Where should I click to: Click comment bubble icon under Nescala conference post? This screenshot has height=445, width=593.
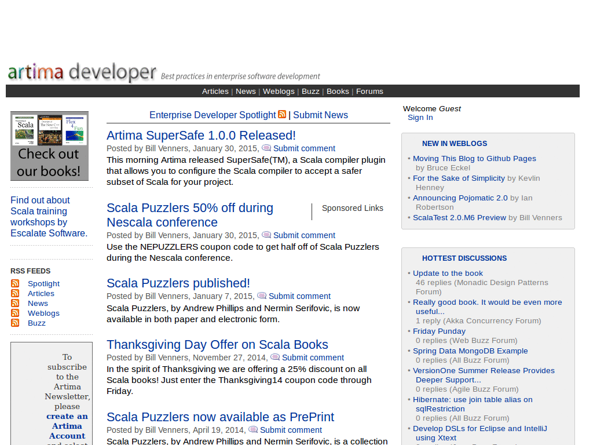tap(266, 235)
